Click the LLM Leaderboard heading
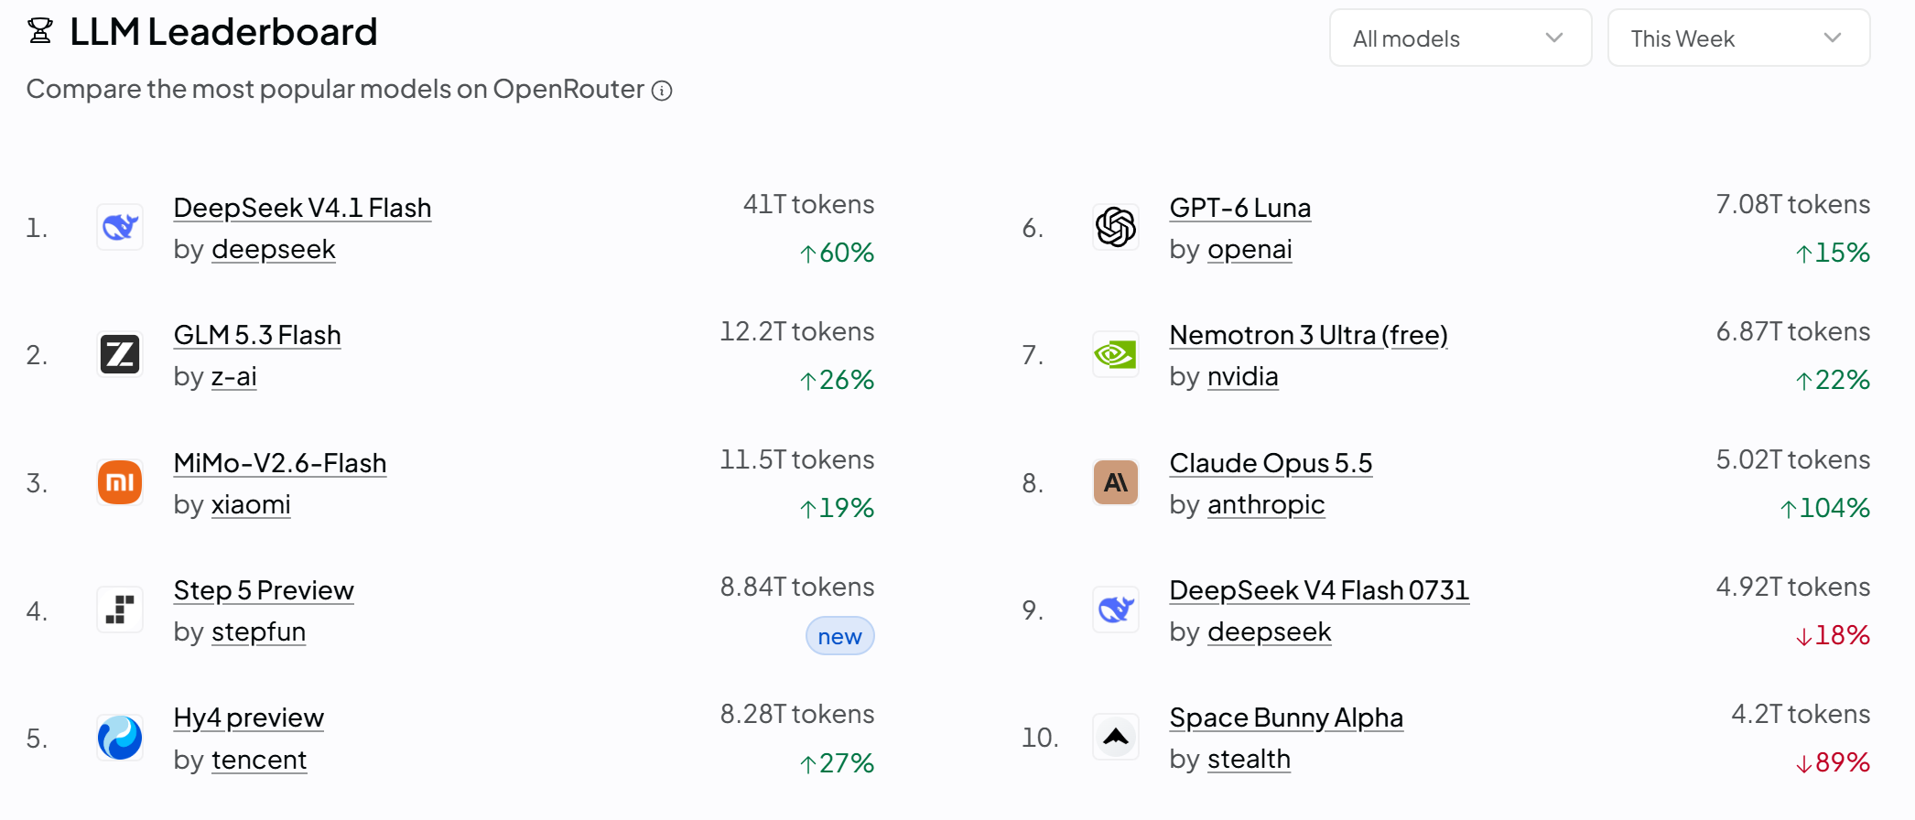Screen dimensions: 1915x820 click(x=223, y=32)
